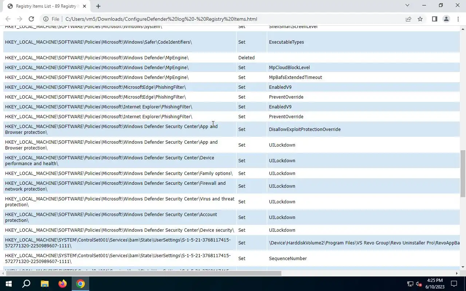Click UILockdown in the Account protection row
This screenshot has height=291, width=466.
pyautogui.click(x=282, y=217)
